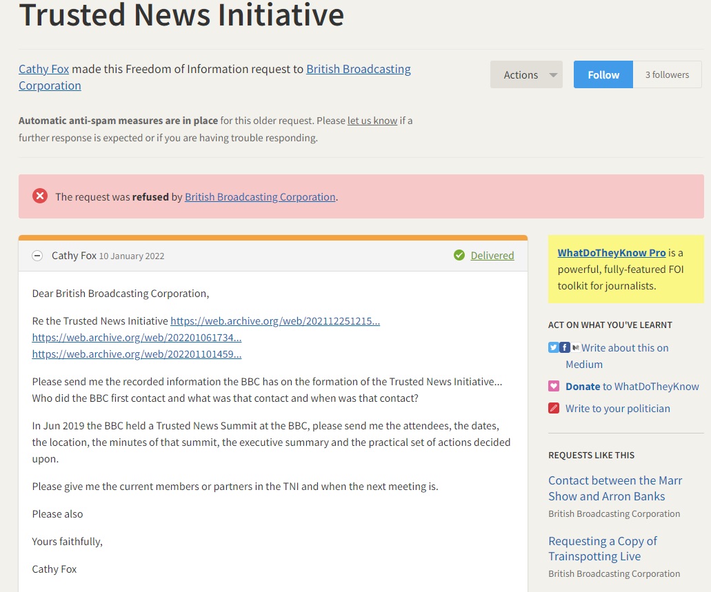Click the red refused cross icon
Viewport: 711px width, 592px height.
[40, 196]
